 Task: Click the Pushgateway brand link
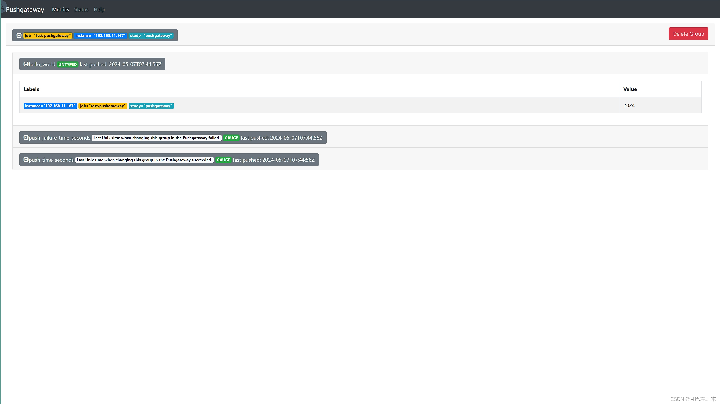pos(25,9)
